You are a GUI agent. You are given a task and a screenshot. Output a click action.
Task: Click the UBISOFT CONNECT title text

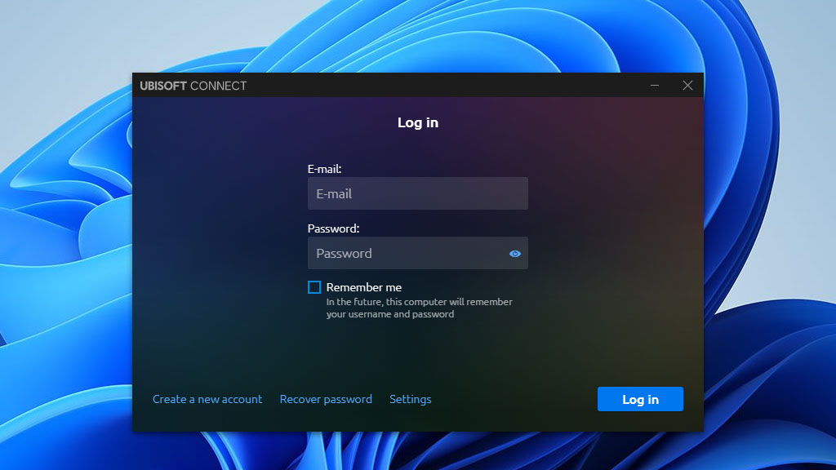pyautogui.click(x=194, y=85)
